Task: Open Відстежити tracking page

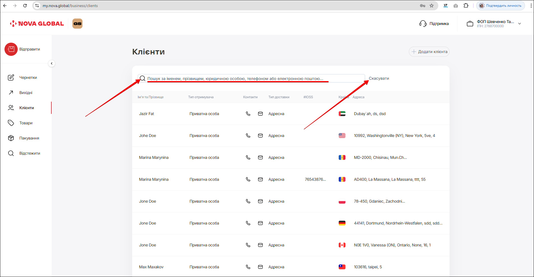Action: pyautogui.click(x=29, y=153)
